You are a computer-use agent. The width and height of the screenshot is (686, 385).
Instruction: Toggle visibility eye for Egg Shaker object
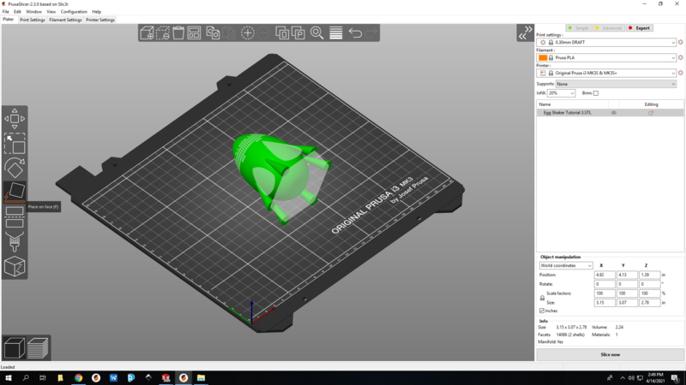614,113
